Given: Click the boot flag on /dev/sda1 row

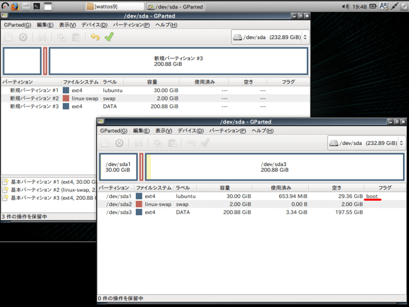Looking at the screenshot, I should (x=372, y=196).
